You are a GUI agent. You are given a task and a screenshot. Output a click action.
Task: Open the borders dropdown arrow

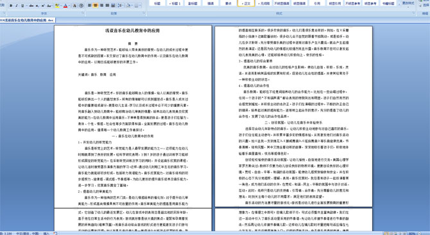tap(140, 5)
